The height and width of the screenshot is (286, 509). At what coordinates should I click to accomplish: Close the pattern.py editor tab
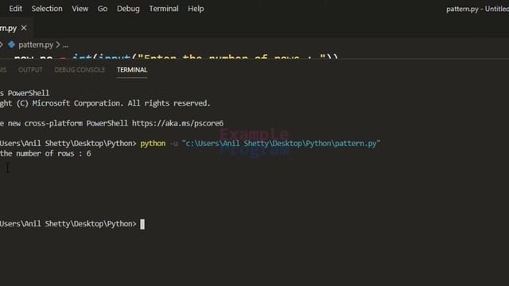24,29
